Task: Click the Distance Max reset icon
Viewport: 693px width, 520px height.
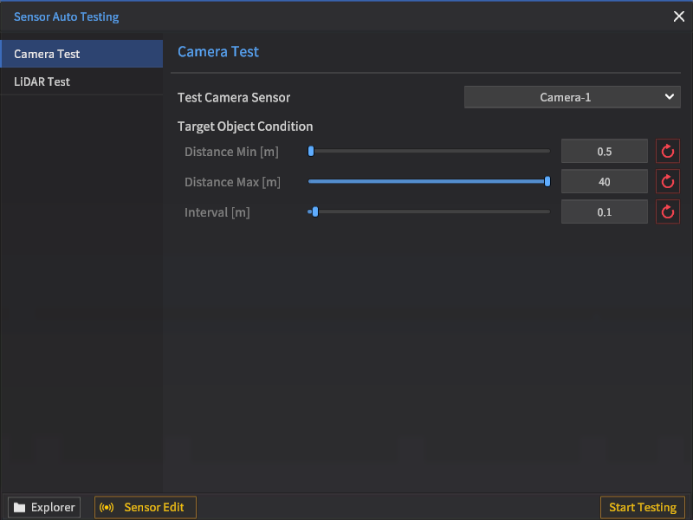Action: coord(667,182)
